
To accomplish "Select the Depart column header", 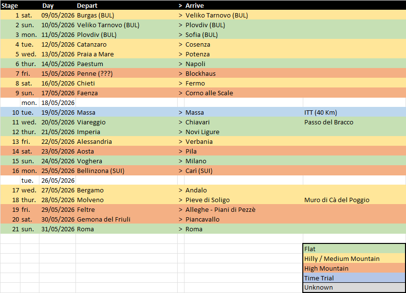I will [x=88, y=5].
